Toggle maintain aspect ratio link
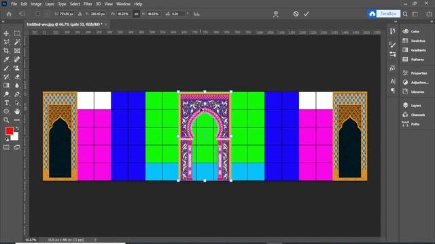The height and width of the screenshot is (244, 435). point(136,14)
